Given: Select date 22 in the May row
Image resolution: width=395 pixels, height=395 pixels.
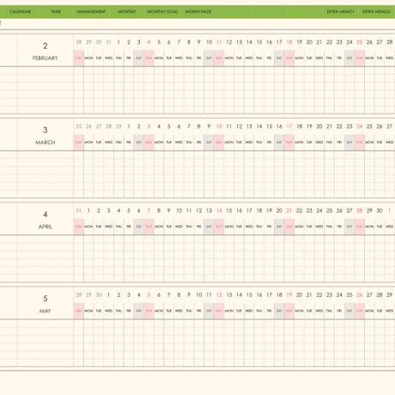Looking at the screenshot, I should click(x=319, y=295).
